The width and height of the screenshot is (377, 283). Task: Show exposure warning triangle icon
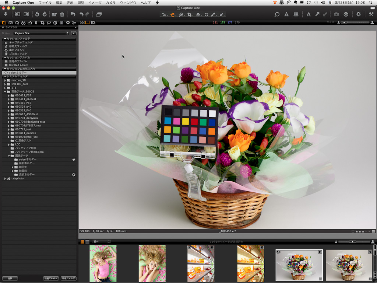pos(286,14)
